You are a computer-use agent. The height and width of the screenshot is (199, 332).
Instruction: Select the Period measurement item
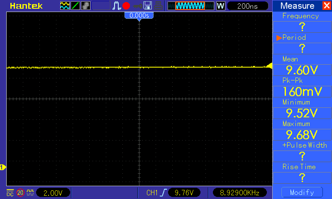point(302,44)
